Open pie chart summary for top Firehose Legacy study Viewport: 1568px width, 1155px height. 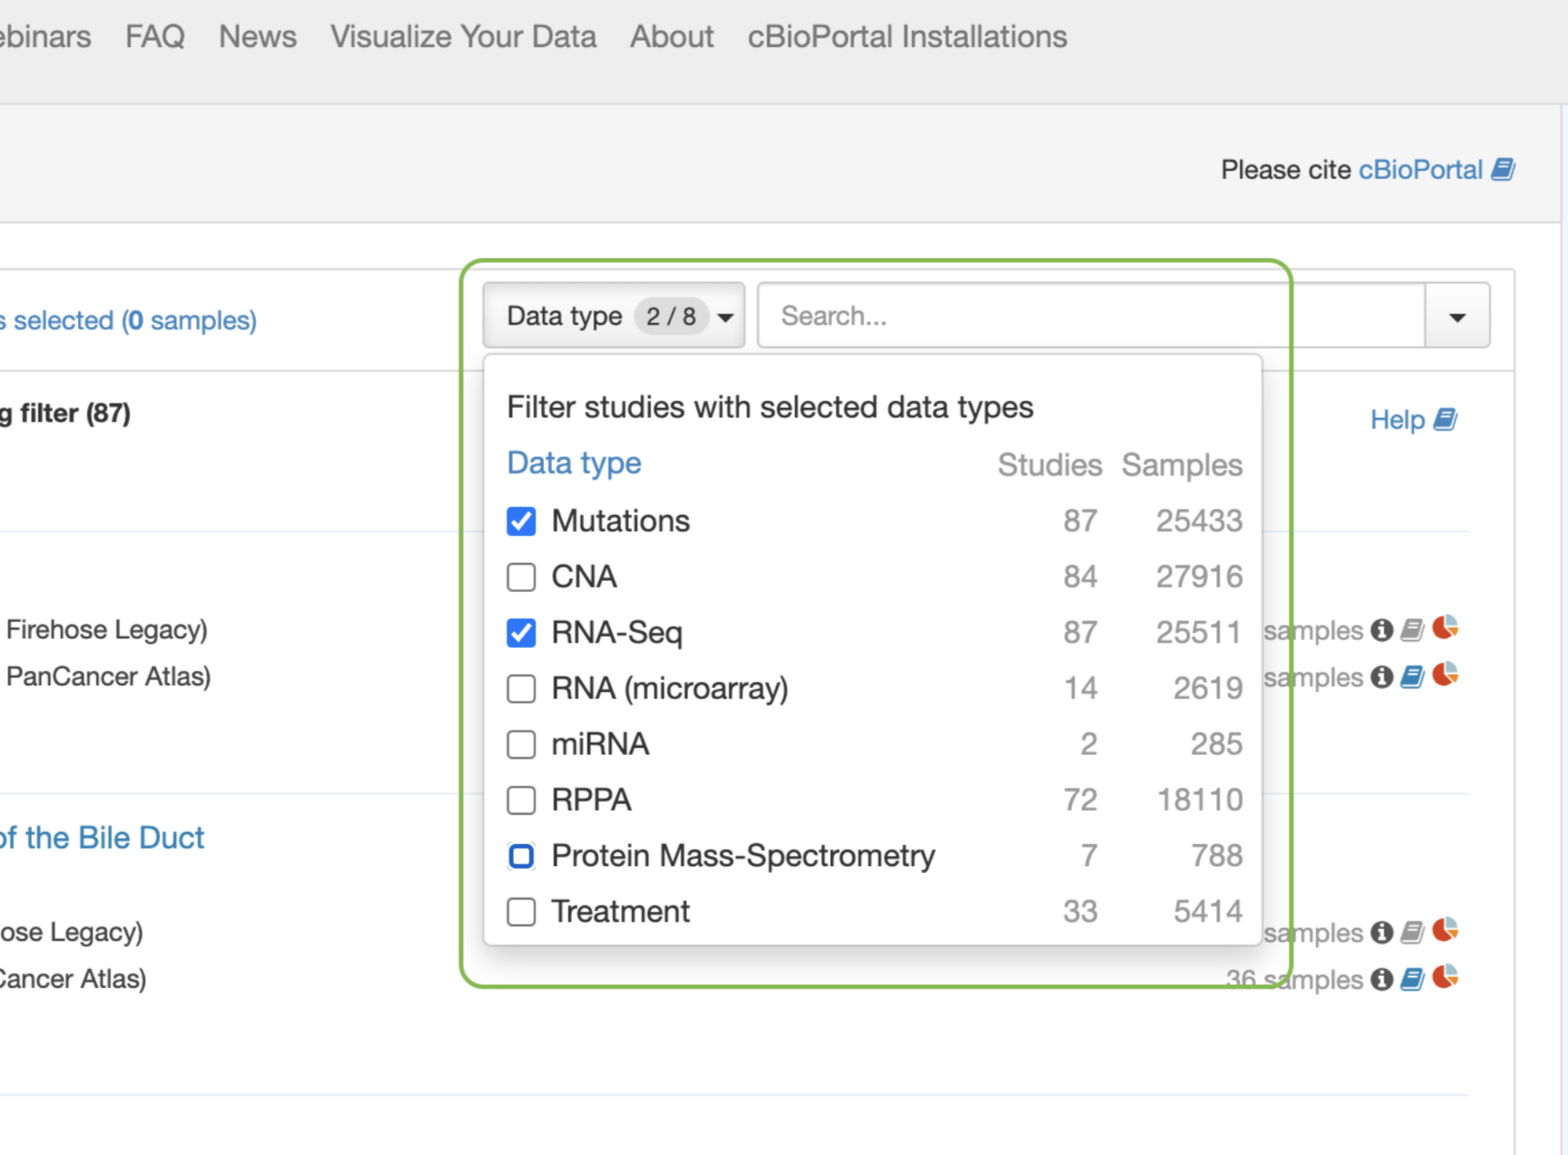point(1445,627)
